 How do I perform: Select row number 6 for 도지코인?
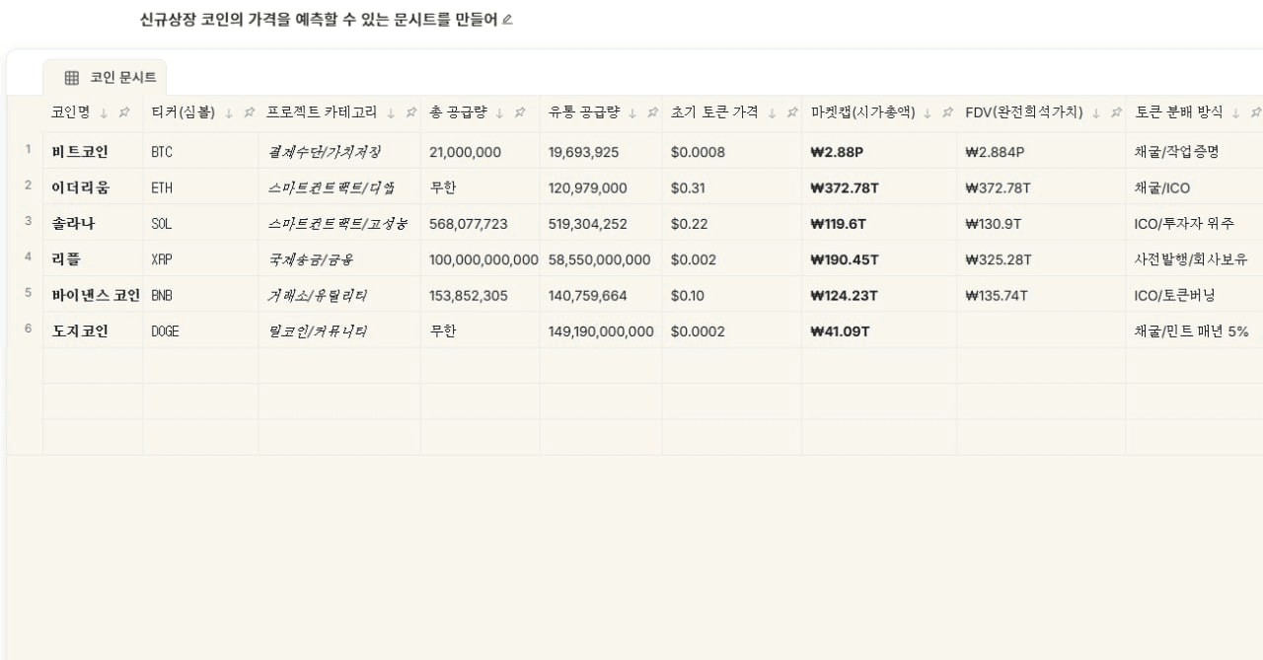pos(29,329)
